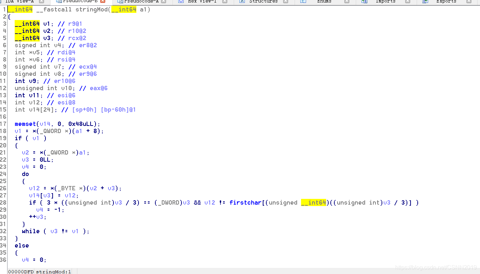Click the 'do' keyword
The height and width of the screenshot is (274, 480).
tap(25, 174)
